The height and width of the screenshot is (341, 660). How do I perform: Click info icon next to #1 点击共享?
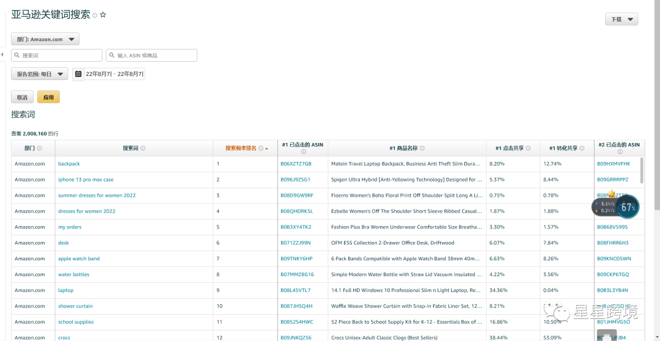tap(528, 148)
